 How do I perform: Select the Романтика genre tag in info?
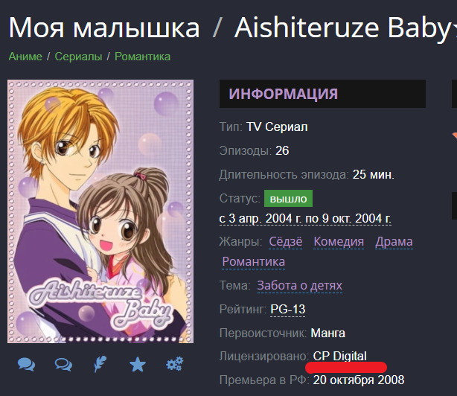(254, 262)
